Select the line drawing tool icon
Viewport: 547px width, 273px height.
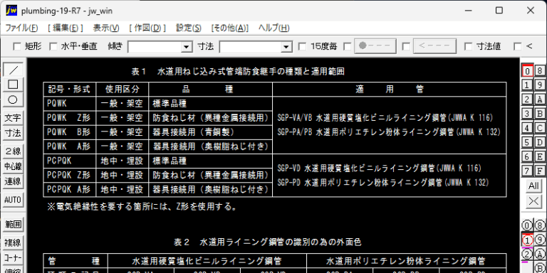13,70
